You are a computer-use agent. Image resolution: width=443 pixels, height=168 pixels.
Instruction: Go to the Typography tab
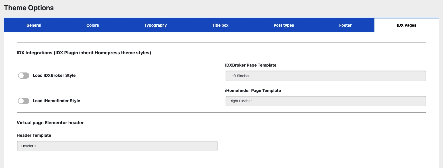coord(155,25)
